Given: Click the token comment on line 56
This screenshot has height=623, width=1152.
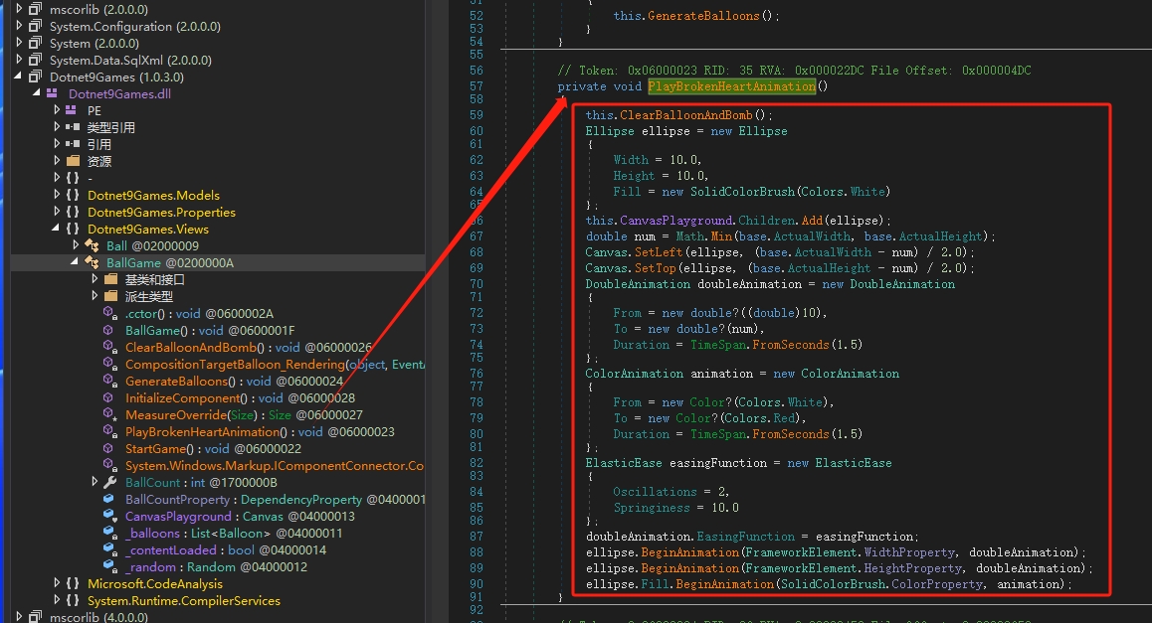Looking at the screenshot, I should click(794, 71).
